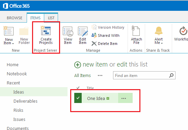This screenshot has height=130, width=188.
Task: Expand the Alert Me dropdown arrow
Action: click(x=162, y=43)
